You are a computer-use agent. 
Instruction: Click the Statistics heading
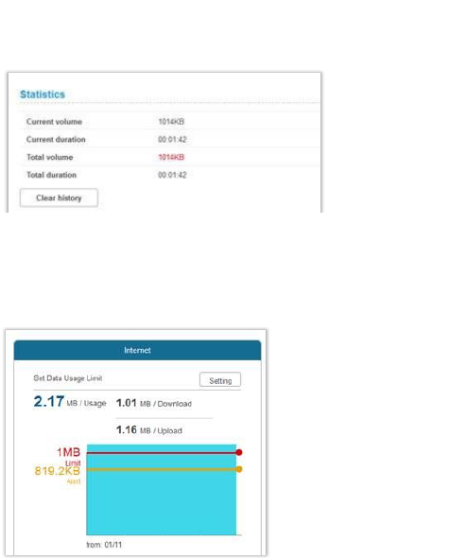(43, 95)
